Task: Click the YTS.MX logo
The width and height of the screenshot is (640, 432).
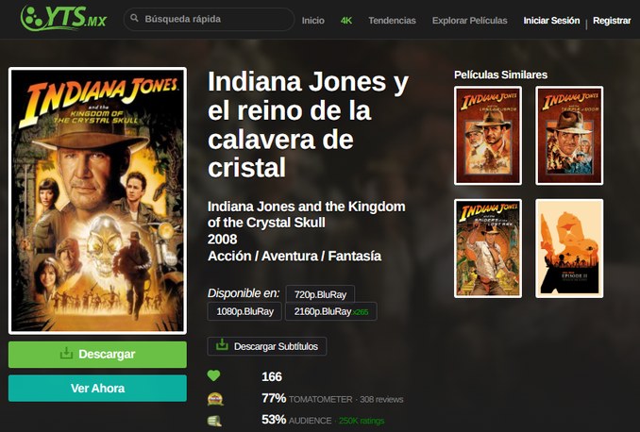Action: coord(63,18)
